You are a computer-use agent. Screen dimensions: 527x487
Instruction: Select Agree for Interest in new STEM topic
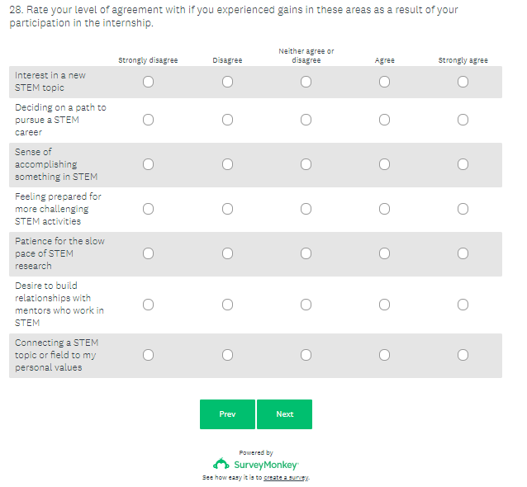384,82
